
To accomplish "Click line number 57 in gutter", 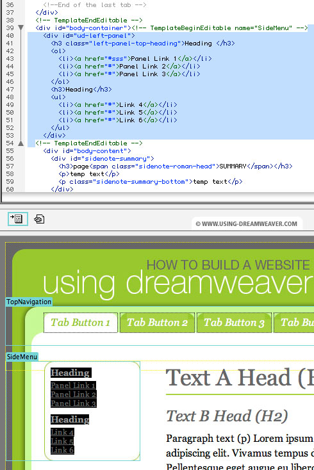I will 10,166.
